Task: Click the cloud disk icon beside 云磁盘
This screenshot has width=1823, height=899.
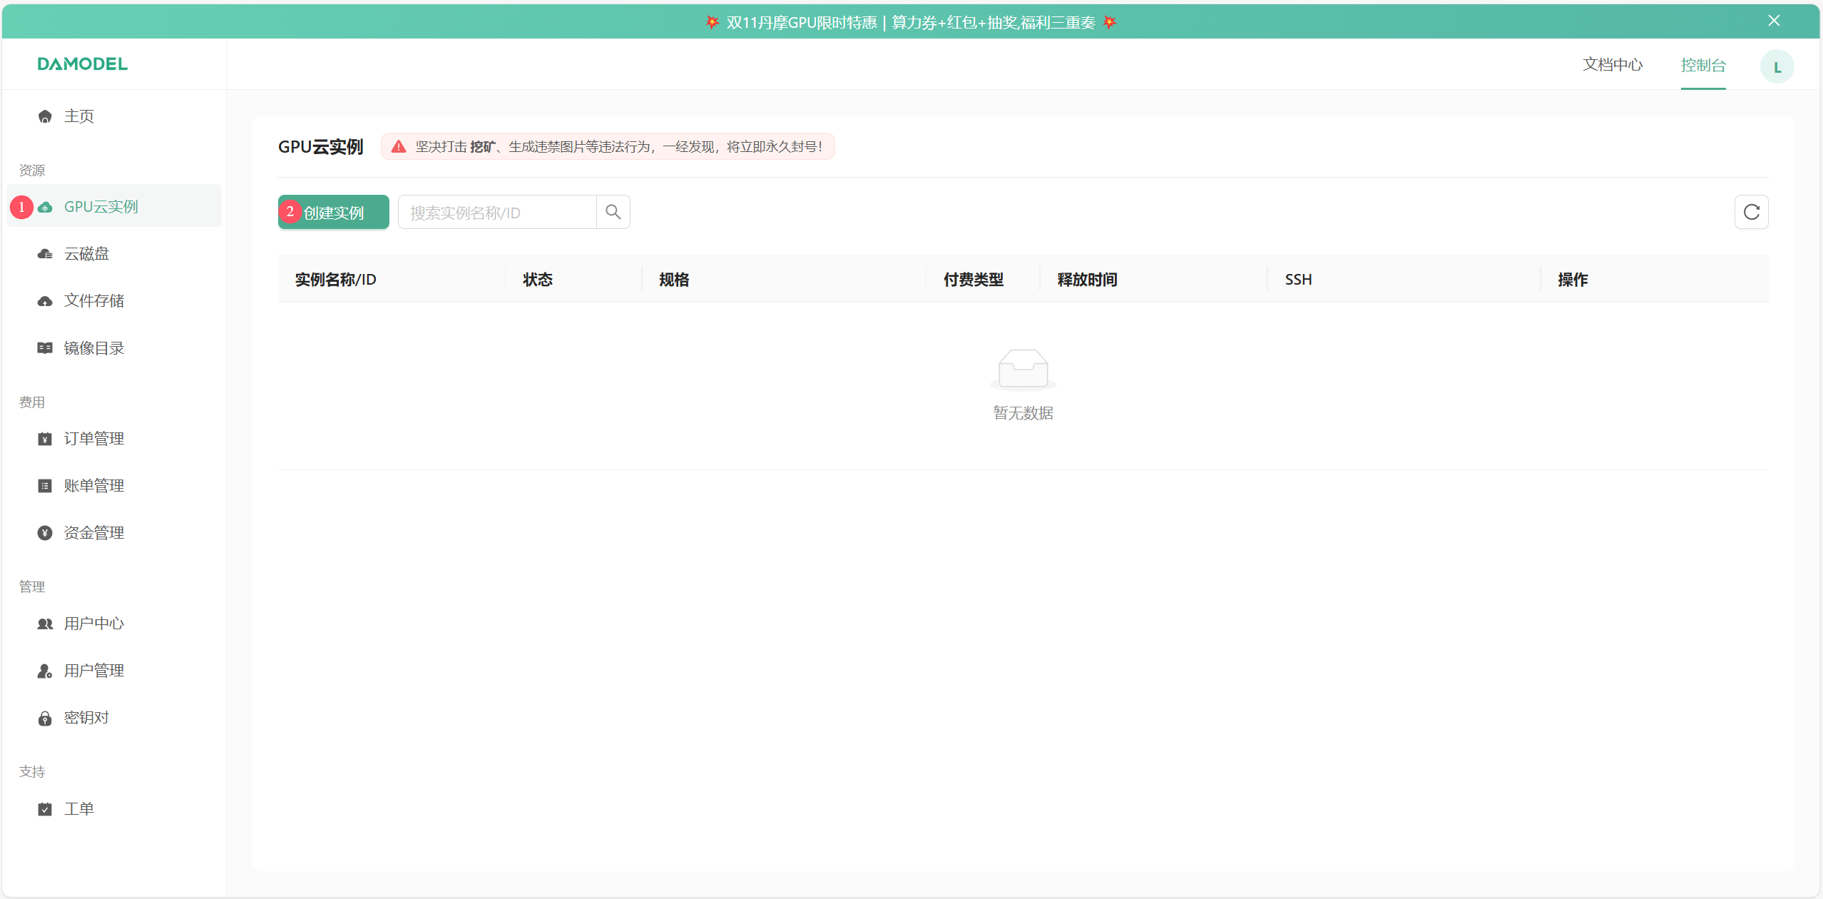Action: click(45, 254)
